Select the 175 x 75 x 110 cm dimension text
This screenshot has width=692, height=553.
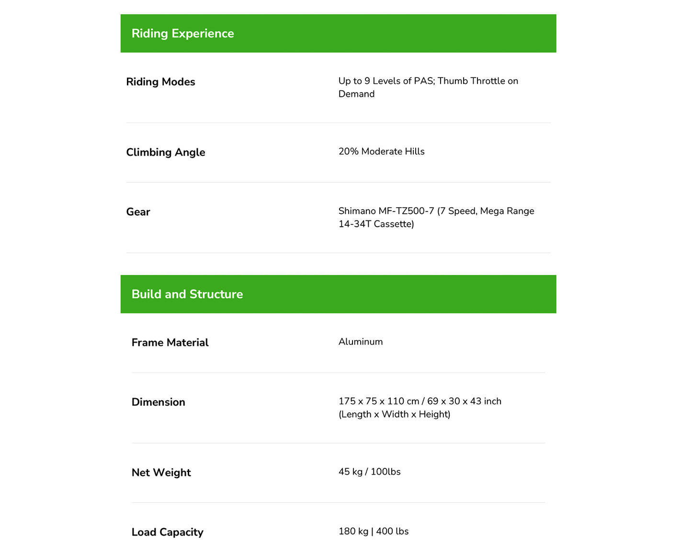tap(379, 401)
